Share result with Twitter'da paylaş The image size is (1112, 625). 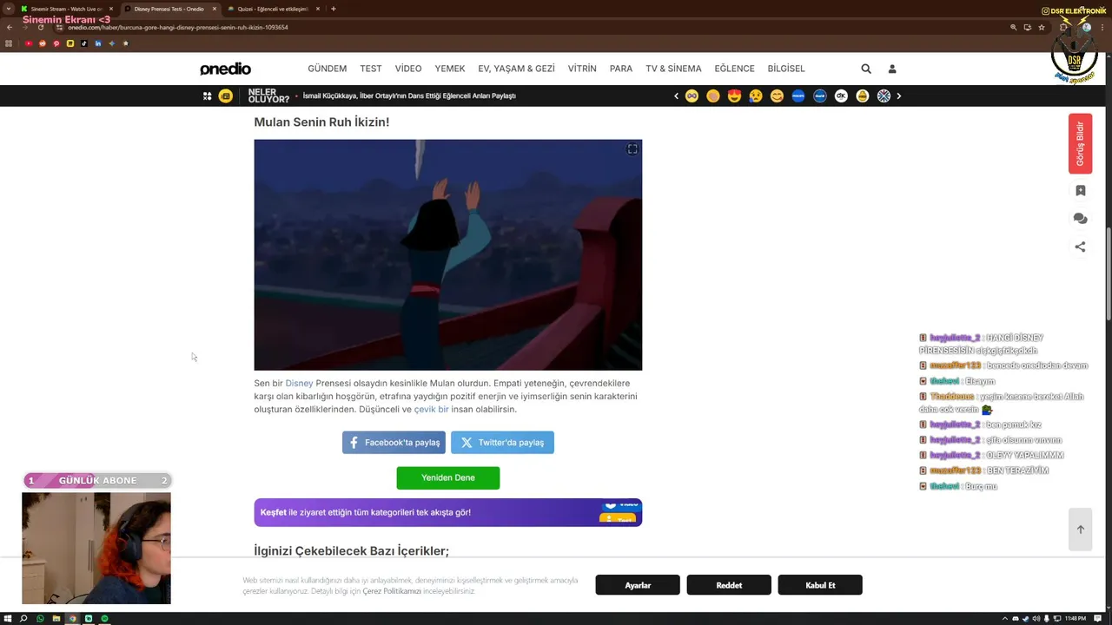click(502, 443)
